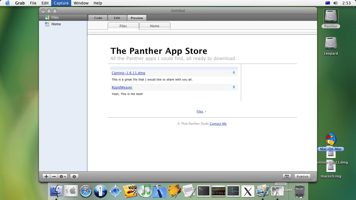Open the Capture menu
356x200 pixels.
coord(61,3)
